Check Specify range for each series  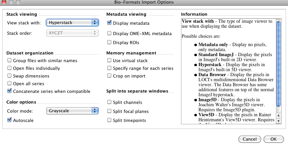pyautogui.click(x=109, y=68)
